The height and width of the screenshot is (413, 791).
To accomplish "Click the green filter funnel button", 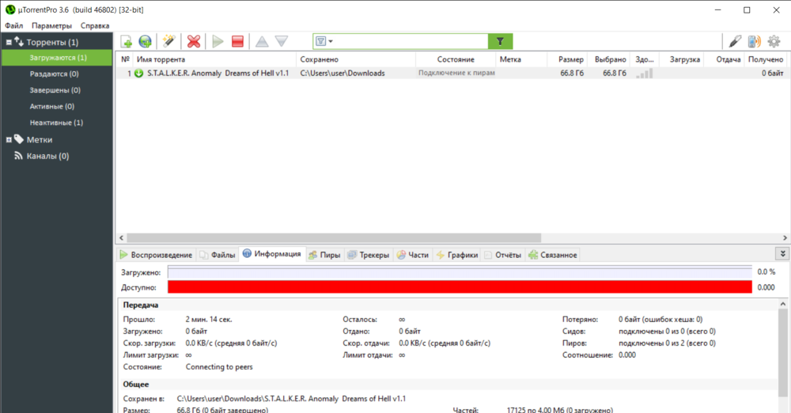I will (500, 41).
